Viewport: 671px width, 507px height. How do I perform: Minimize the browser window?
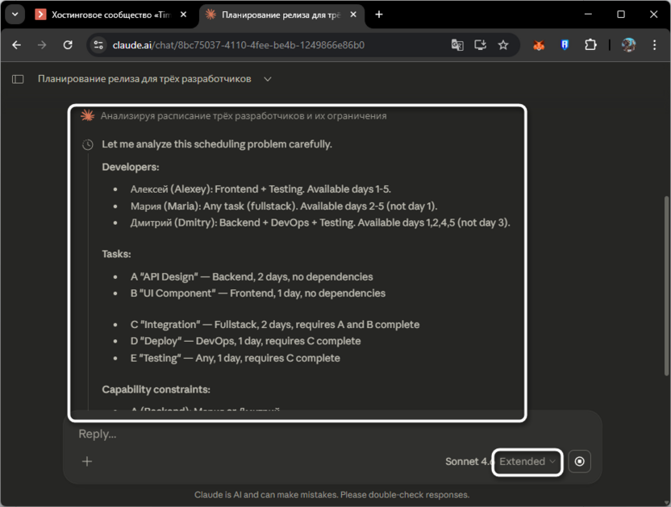pos(589,15)
